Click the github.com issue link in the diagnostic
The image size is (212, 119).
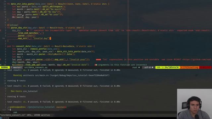[197, 59]
